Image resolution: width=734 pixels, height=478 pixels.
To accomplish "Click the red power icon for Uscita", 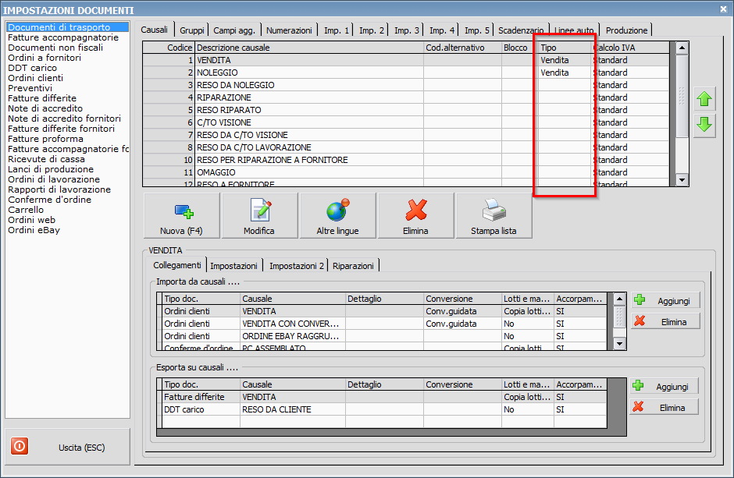I will (20, 446).
